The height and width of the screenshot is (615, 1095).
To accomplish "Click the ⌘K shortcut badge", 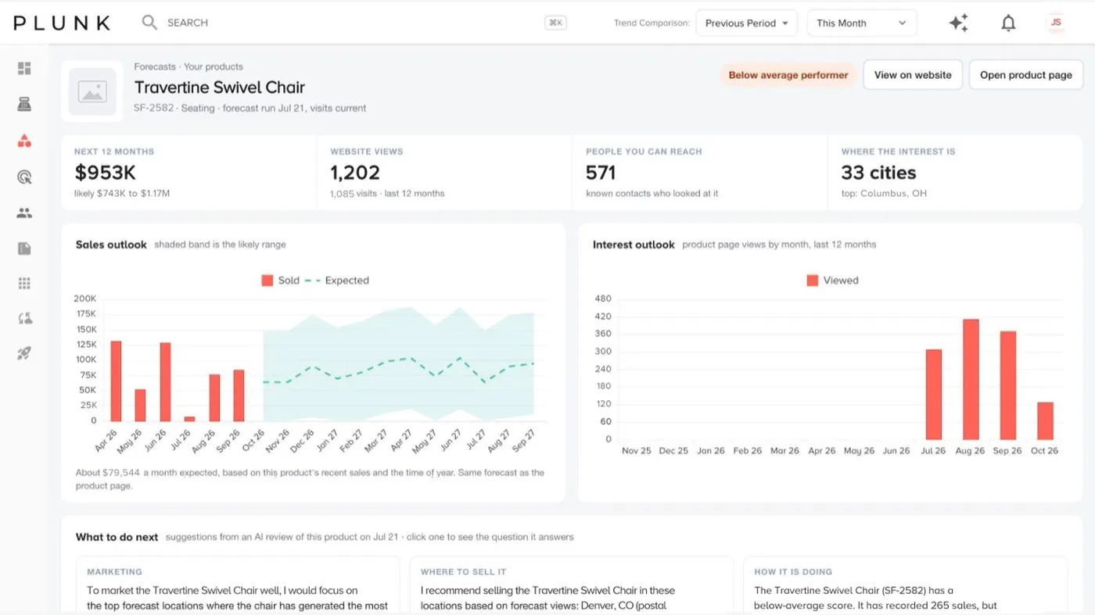I will [x=555, y=23].
